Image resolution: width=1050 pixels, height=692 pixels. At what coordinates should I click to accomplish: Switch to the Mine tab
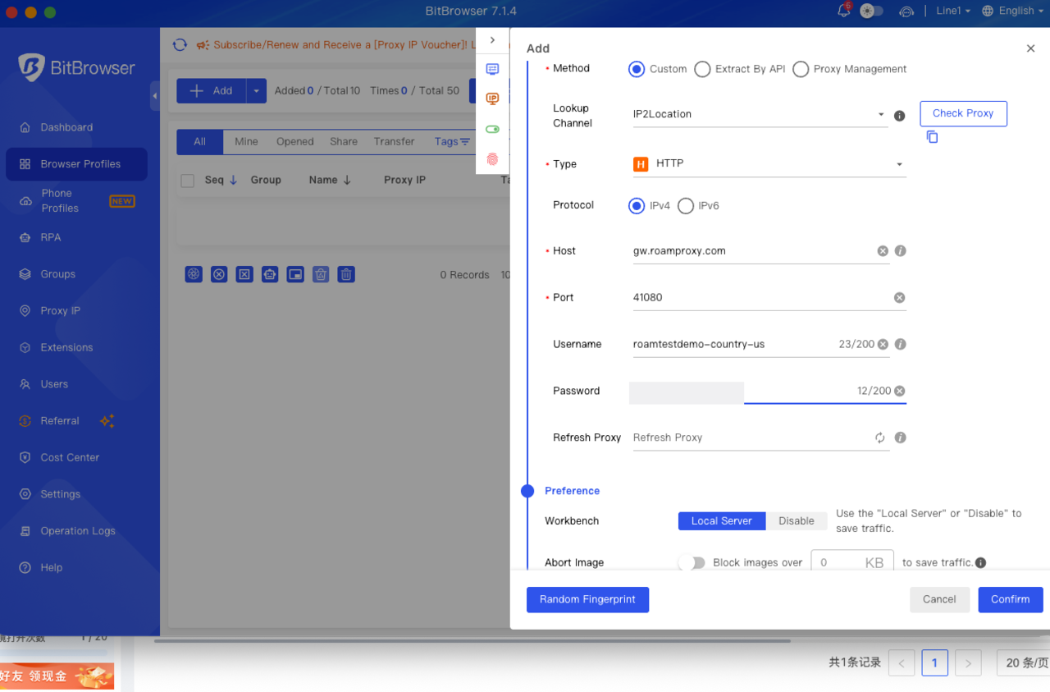pos(246,142)
